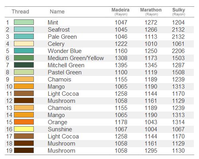
Task: Click the Sunshine yellow color swatch
Action: (24, 129)
